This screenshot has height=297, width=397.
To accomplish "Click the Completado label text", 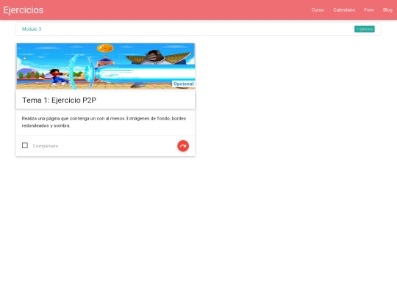I will coord(46,146).
